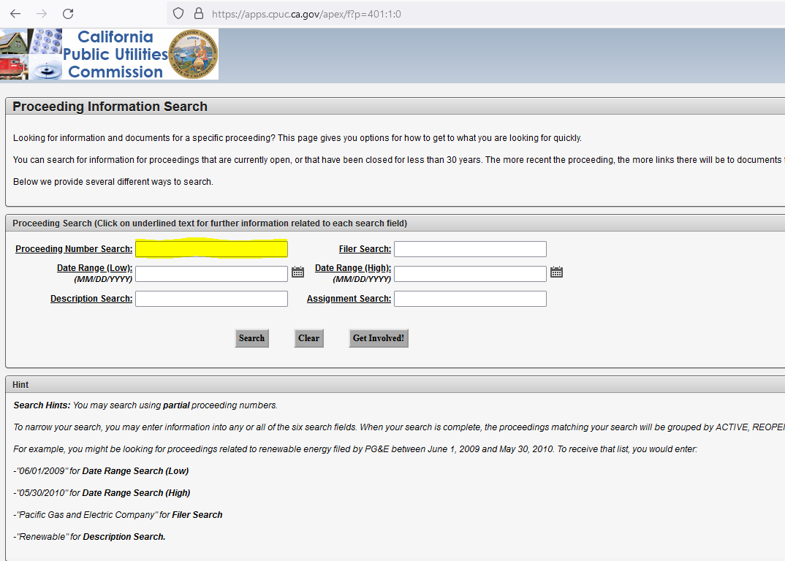Open the Date Range (Low) calendar picker
This screenshot has width=785, height=561.
coord(297,271)
